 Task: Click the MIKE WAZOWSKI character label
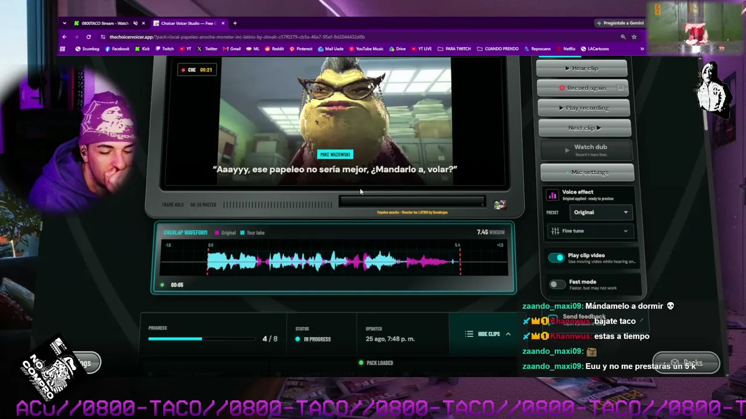(335, 155)
